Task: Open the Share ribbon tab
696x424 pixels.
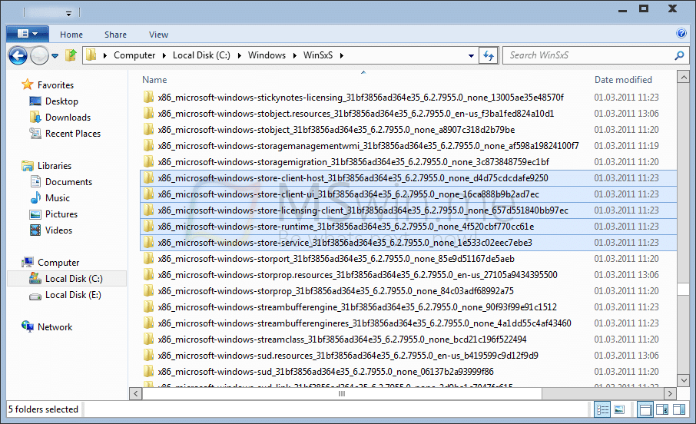Action: [x=115, y=35]
